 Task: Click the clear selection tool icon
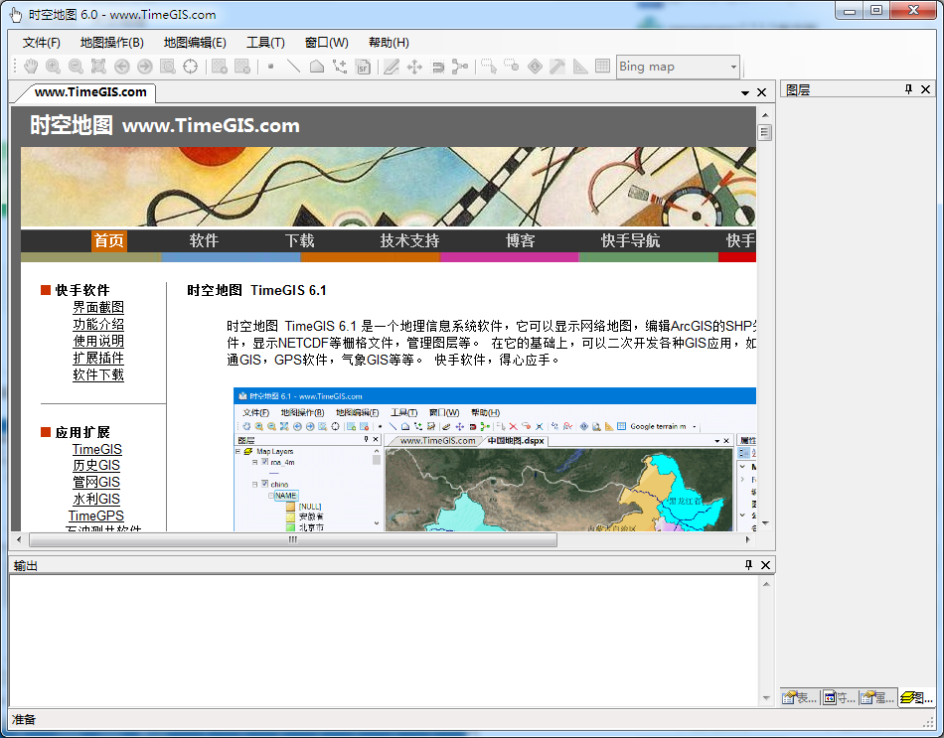(x=512, y=65)
